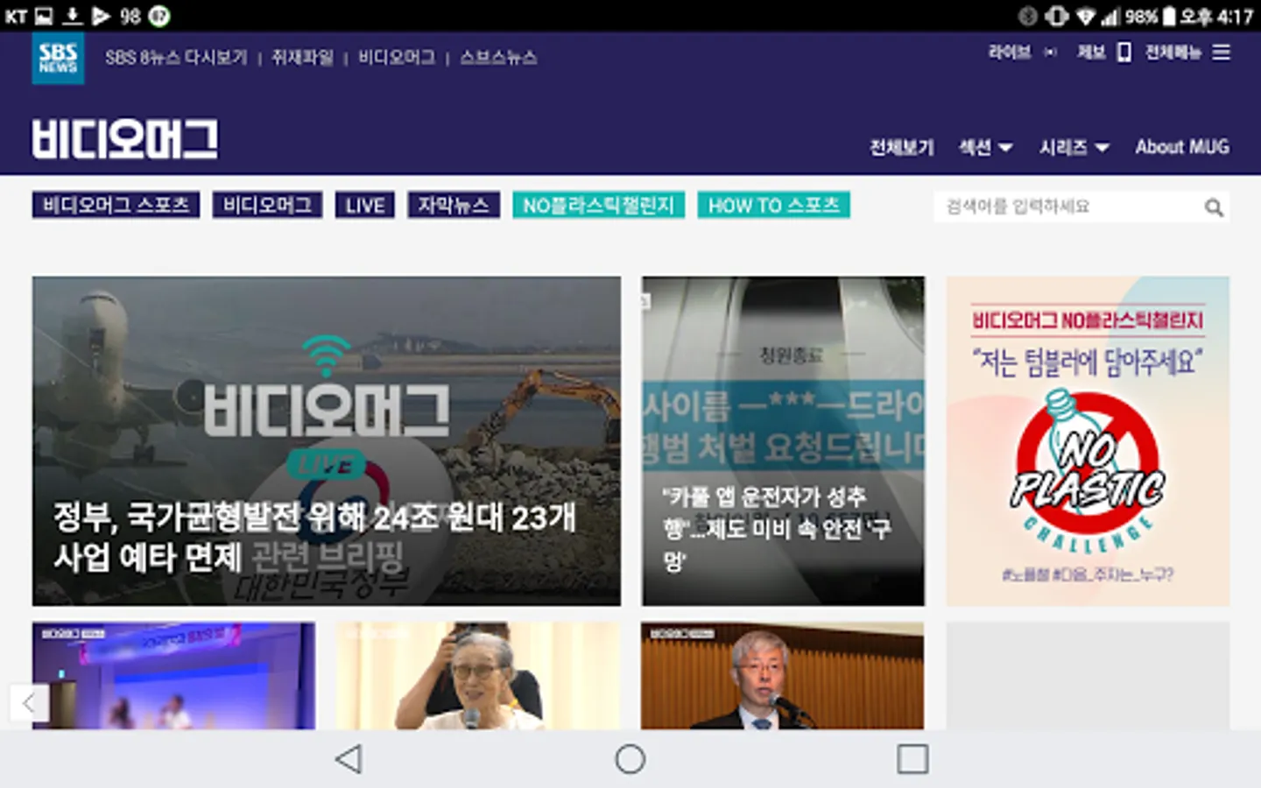Open the About MUG menu item
1261x788 pixels.
point(1182,147)
